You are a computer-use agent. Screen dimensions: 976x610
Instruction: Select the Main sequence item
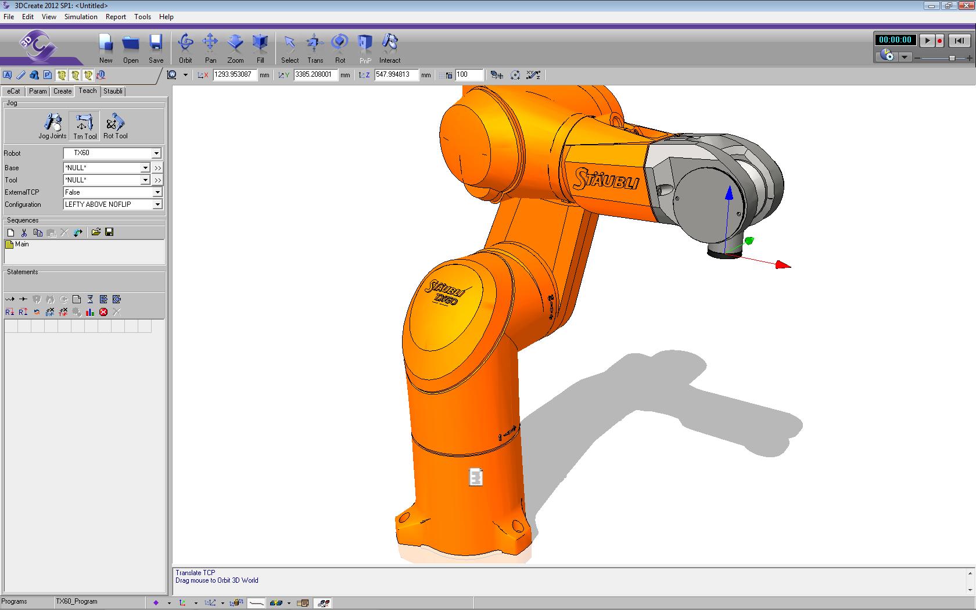coord(17,245)
